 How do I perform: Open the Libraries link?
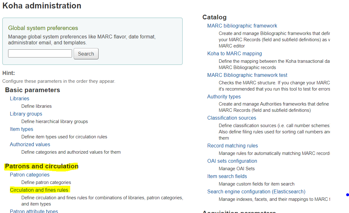19,98
